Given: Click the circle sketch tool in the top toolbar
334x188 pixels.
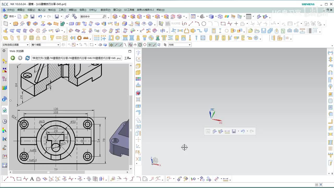Looking at the screenshot, I should 204,23.
